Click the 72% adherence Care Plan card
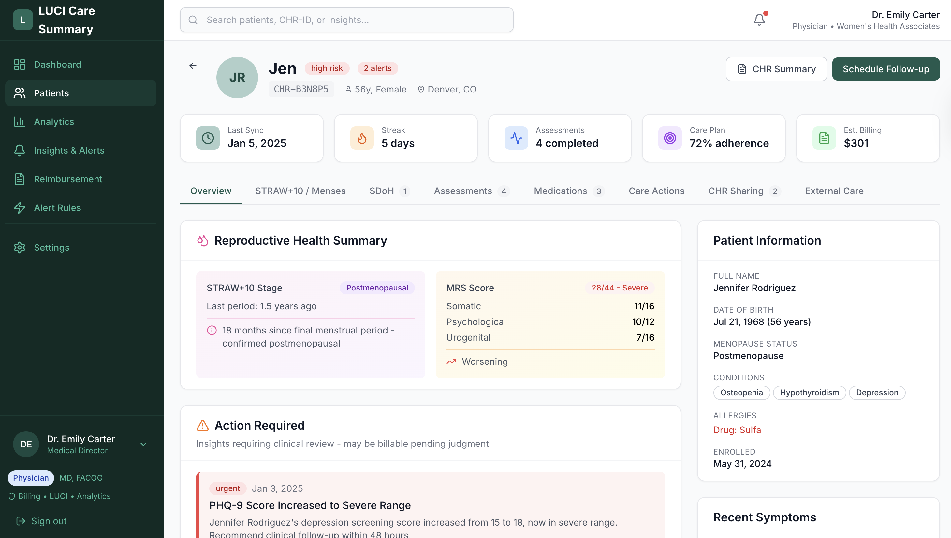Viewport: 951px width, 538px height. tap(713, 138)
